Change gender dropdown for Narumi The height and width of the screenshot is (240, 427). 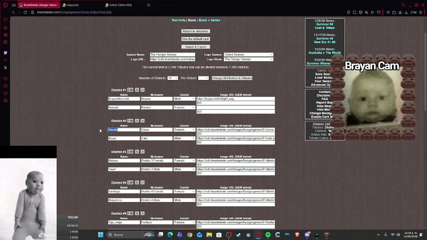tap(184, 108)
